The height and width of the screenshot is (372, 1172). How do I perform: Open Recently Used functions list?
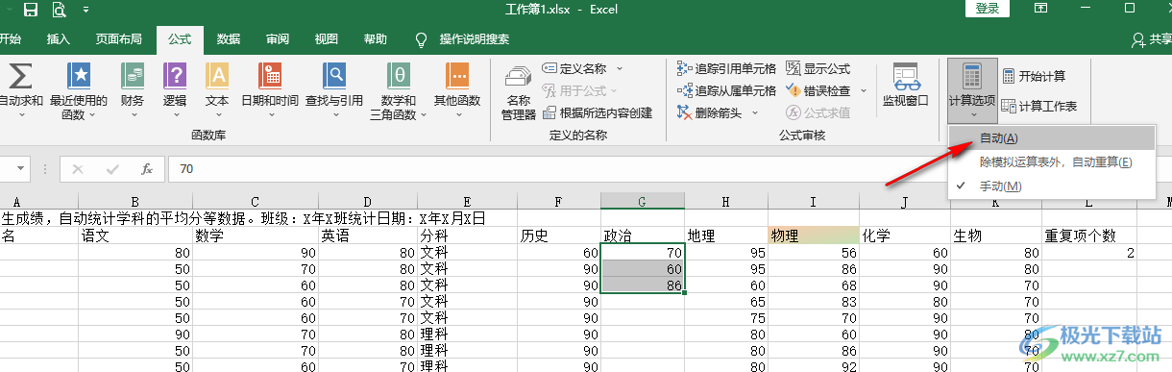click(79, 91)
